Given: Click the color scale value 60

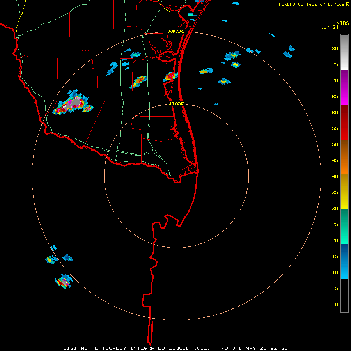Looking at the screenshot, I should pos(335,113).
